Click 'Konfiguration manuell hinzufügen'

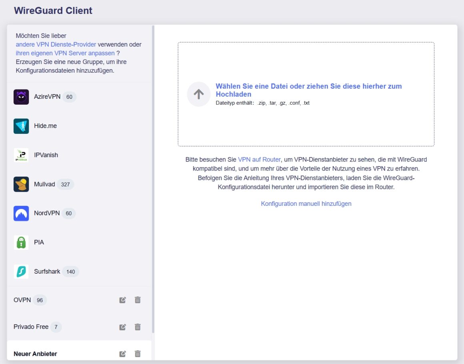306,204
